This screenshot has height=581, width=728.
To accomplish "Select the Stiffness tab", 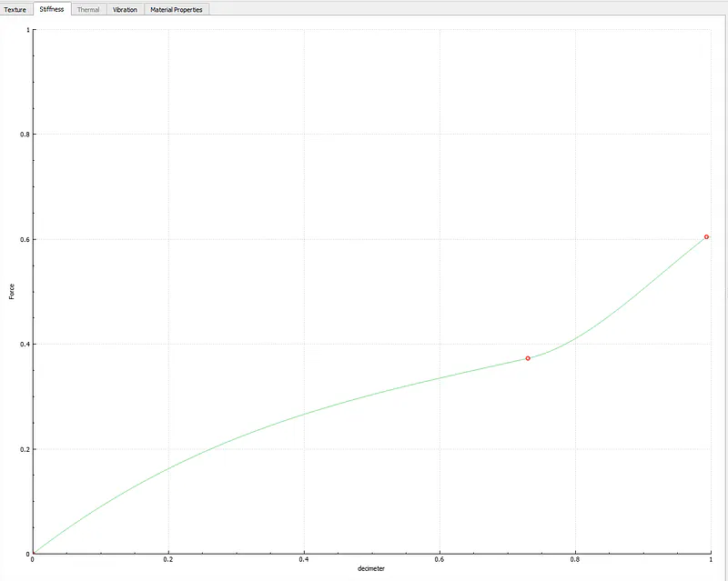I will [x=52, y=9].
